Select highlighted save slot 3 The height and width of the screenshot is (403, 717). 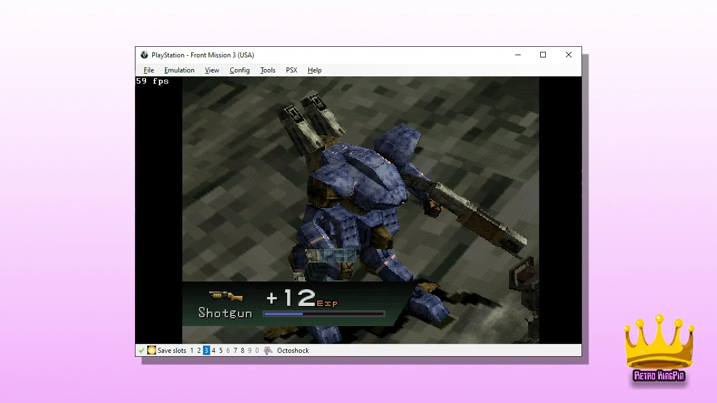click(206, 351)
